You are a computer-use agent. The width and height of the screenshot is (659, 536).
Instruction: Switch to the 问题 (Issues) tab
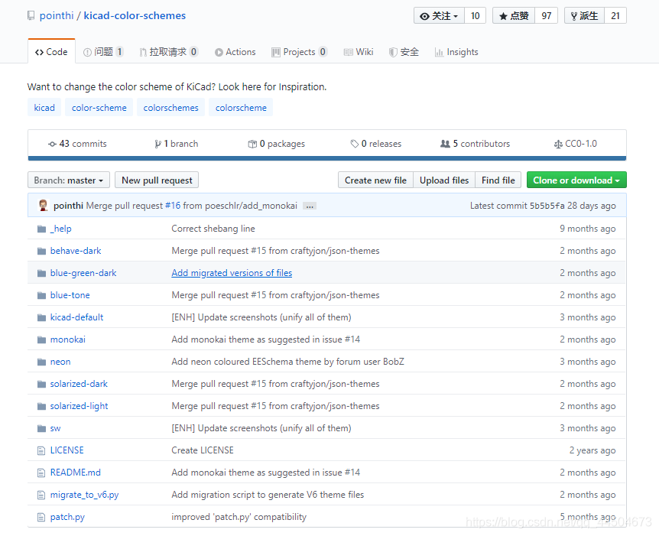[x=103, y=52]
